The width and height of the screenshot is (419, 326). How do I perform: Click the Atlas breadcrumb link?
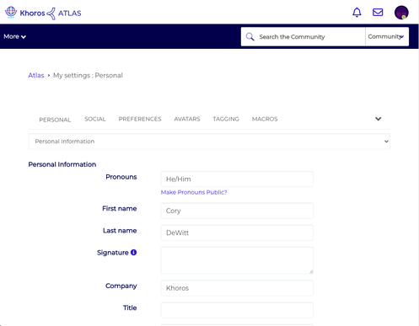point(36,75)
